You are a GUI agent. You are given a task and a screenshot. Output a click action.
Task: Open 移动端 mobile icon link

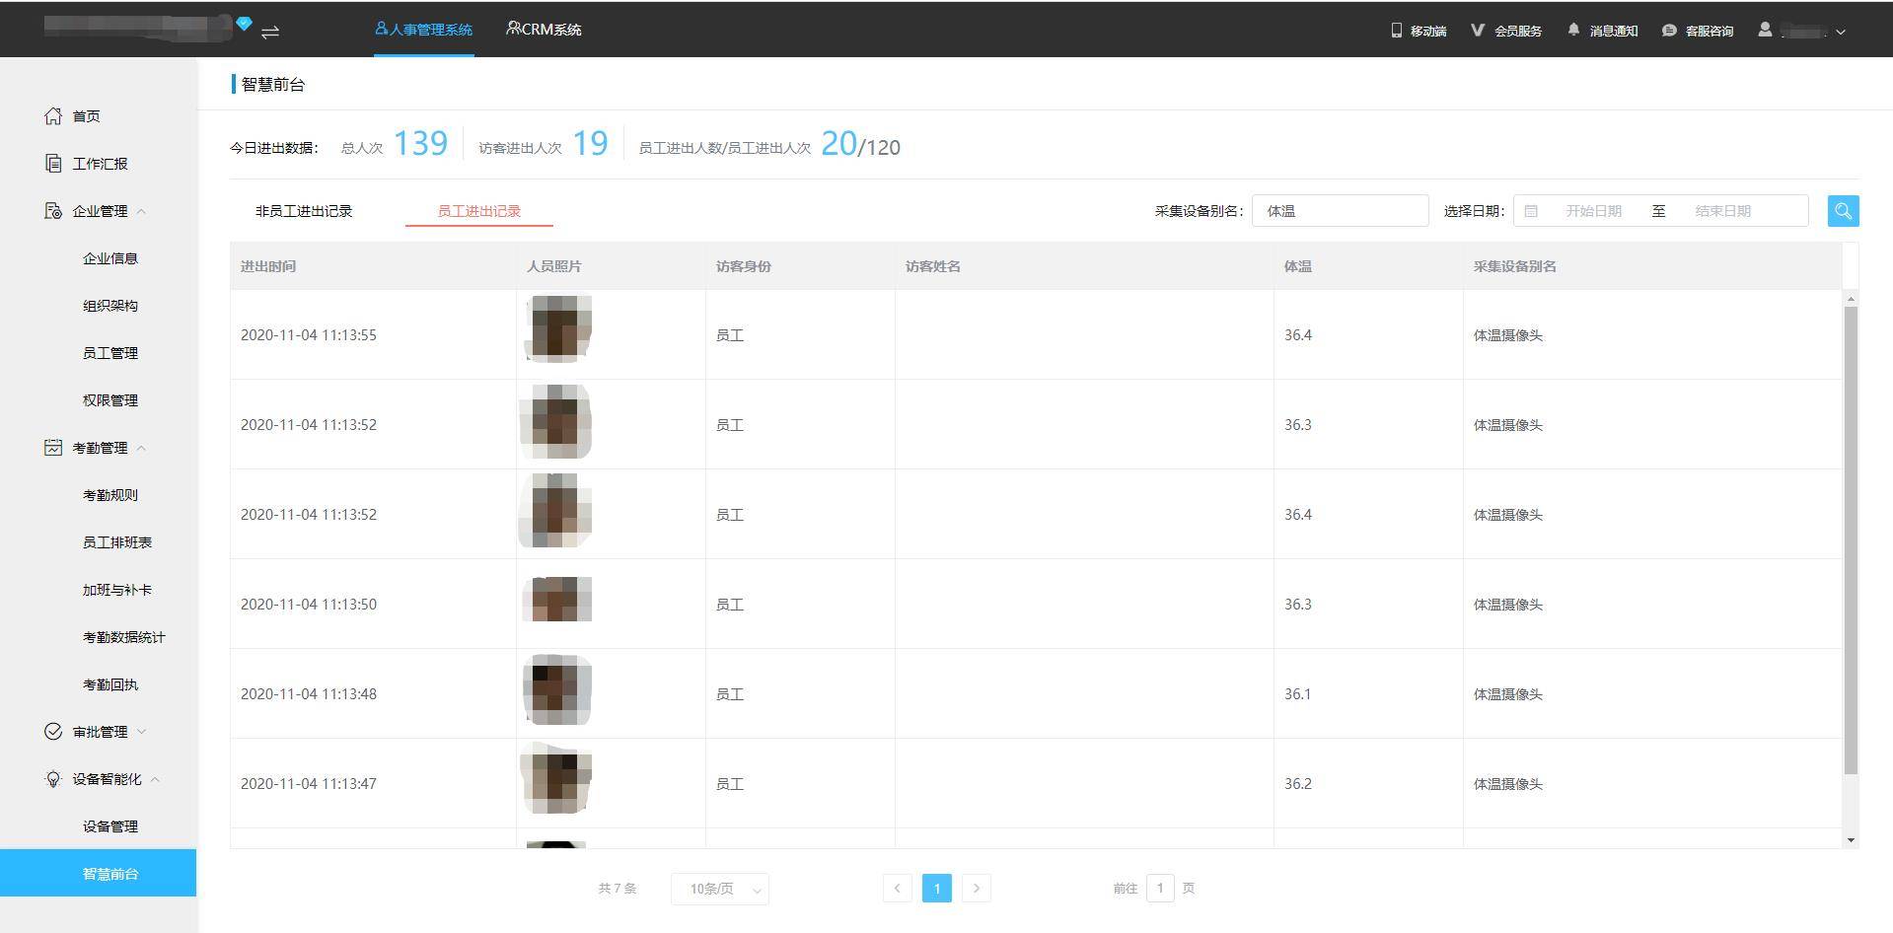tap(1419, 31)
